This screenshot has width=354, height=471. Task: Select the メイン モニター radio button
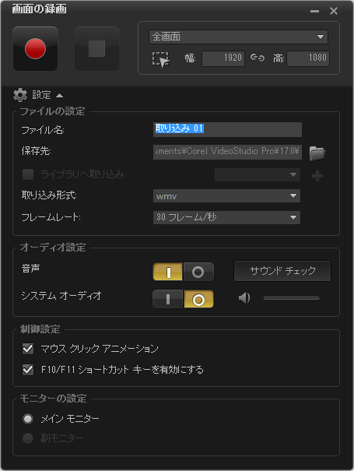(x=28, y=419)
